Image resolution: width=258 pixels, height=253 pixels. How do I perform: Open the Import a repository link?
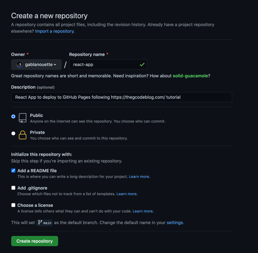[55, 31]
